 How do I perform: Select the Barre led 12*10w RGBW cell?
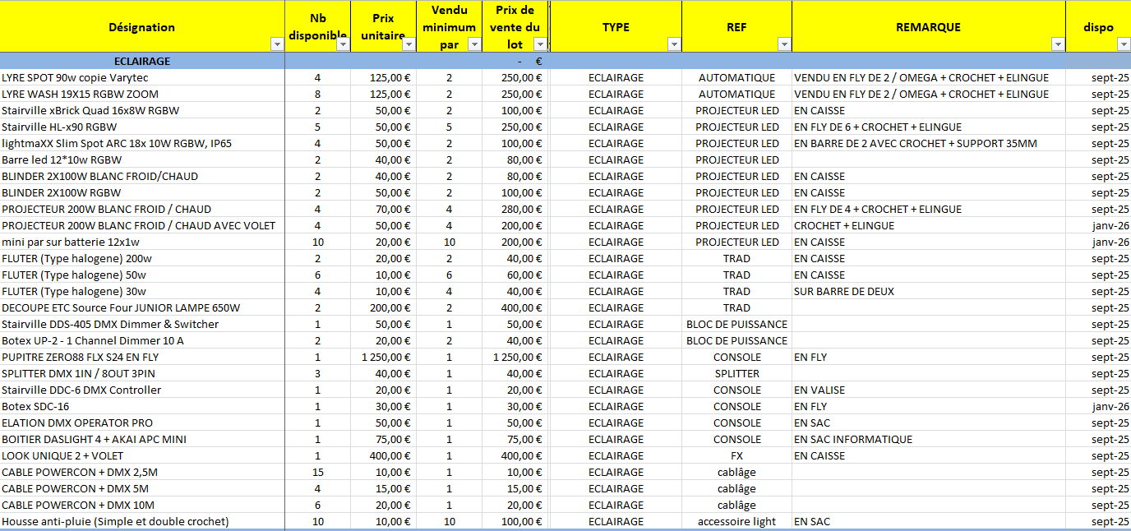[x=142, y=159]
